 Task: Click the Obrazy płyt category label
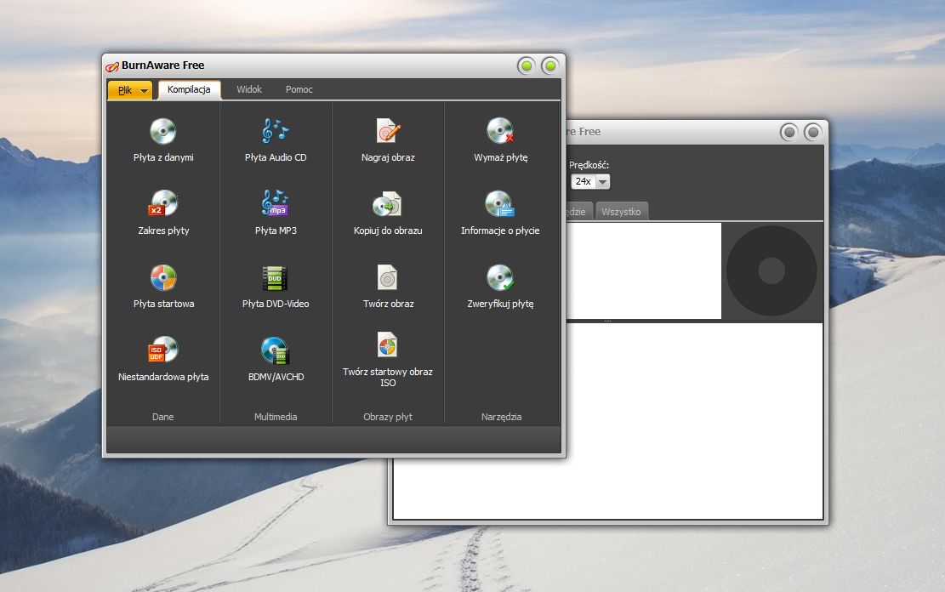tap(388, 417)
